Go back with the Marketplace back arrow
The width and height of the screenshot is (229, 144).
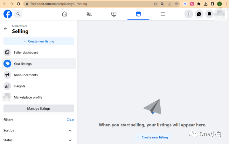tap(5, 29)
